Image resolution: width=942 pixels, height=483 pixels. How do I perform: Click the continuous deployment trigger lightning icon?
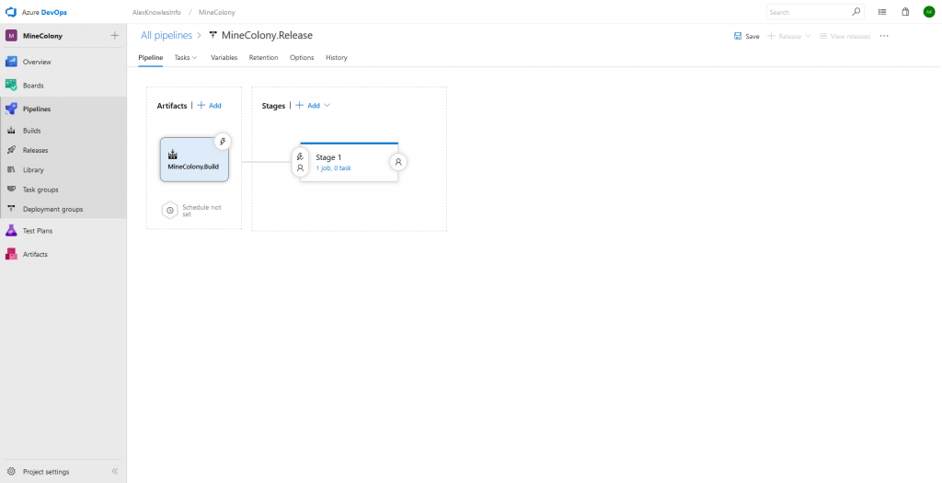coord(223,142)
